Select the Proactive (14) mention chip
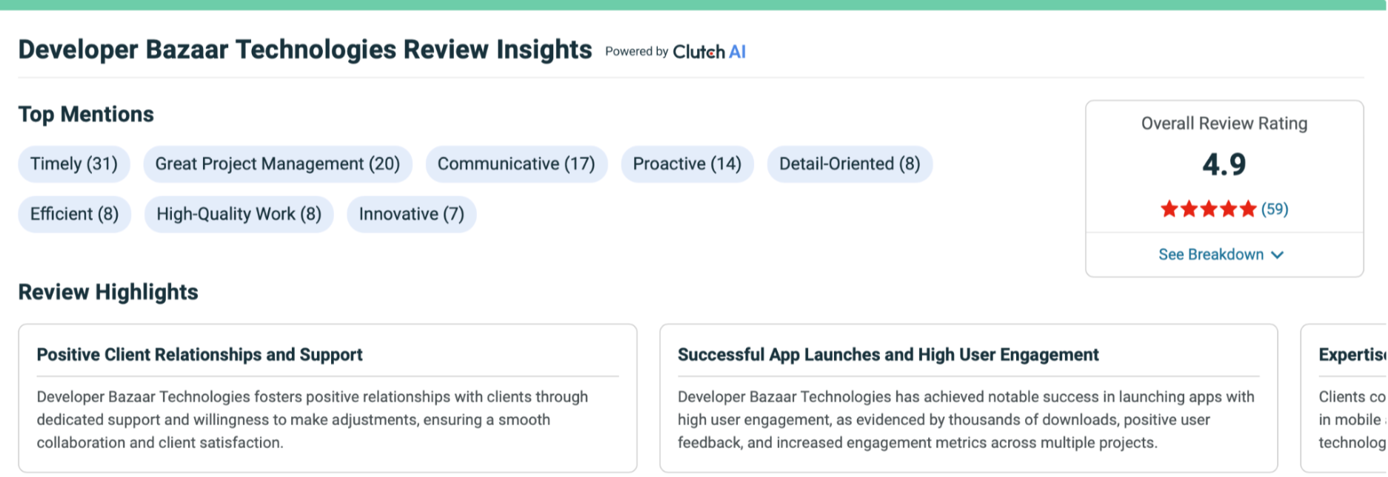This screenshot has width=1388, height=477. [x=687, y=164]
